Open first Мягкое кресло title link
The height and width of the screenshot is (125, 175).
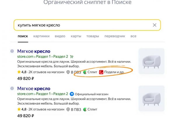(x=34, y=51)
